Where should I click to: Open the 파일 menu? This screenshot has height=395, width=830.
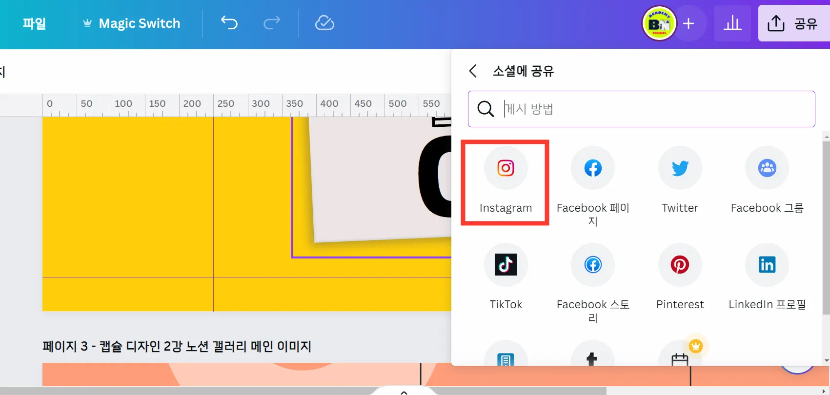pos(34,23)
